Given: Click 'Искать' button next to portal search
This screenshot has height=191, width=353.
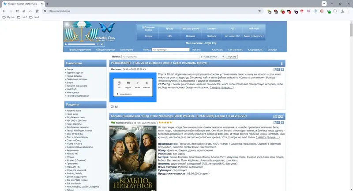Looking at the screenshot, I should click(x=232, y=57).
